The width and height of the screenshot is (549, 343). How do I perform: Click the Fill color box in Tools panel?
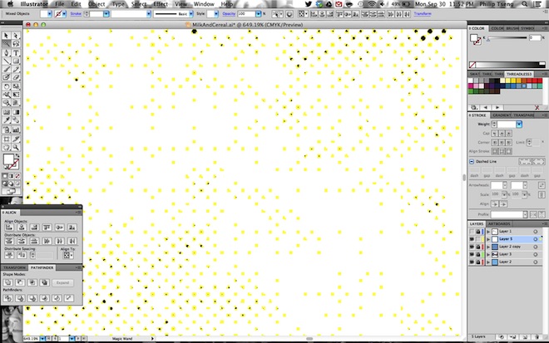8,159
